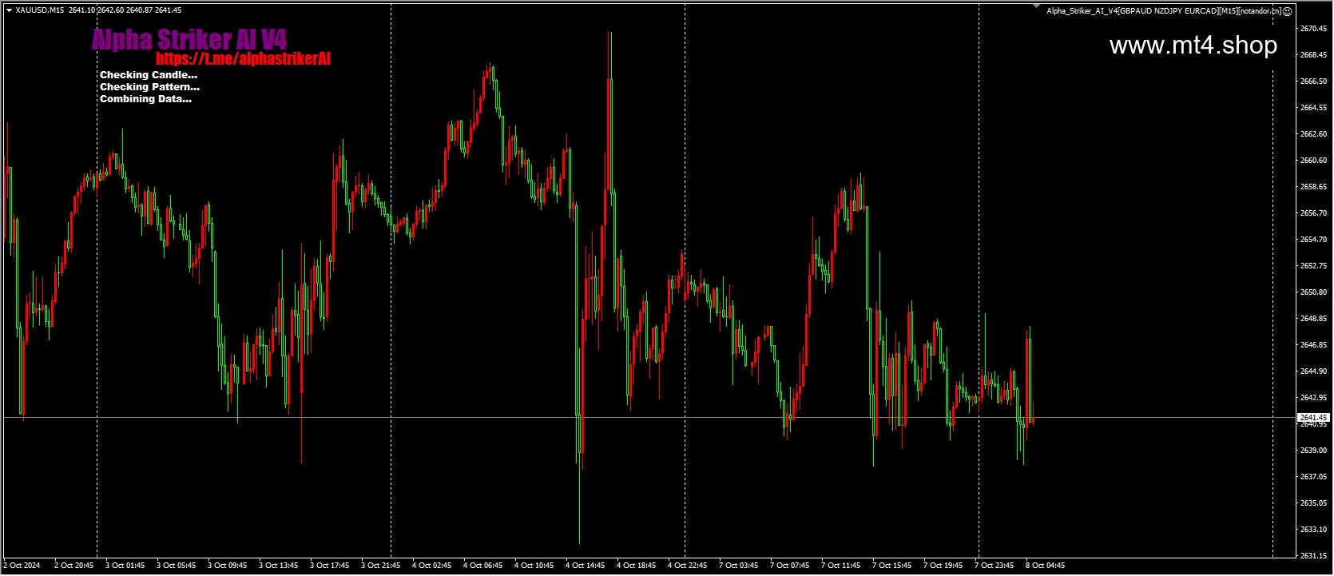1334x576 pixels.
Task: Click the 2666.50 price axis label
Action: 1313,81
